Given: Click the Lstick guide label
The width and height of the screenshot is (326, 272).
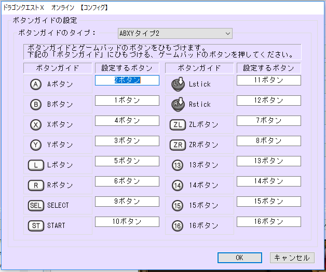Looking at the screenshot, I should click(200, 84).
